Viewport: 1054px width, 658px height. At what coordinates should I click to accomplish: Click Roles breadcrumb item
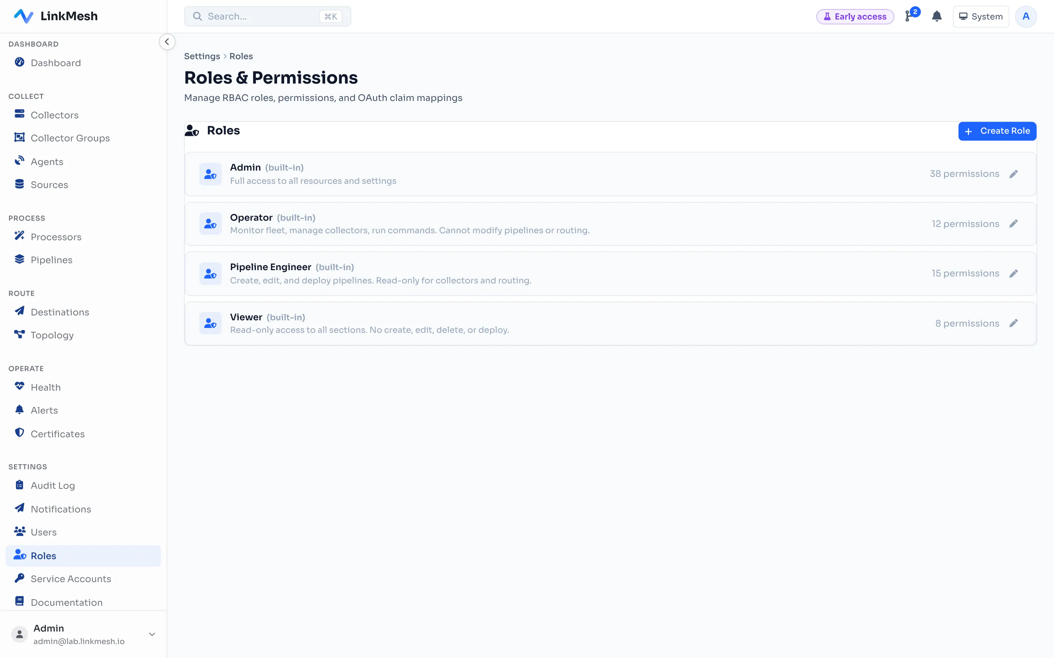[x=241, y=56]
